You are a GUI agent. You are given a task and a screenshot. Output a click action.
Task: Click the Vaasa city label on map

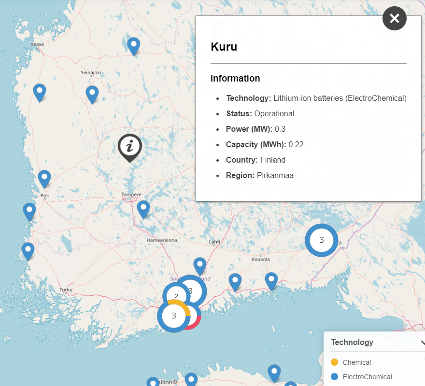point(37,44)
